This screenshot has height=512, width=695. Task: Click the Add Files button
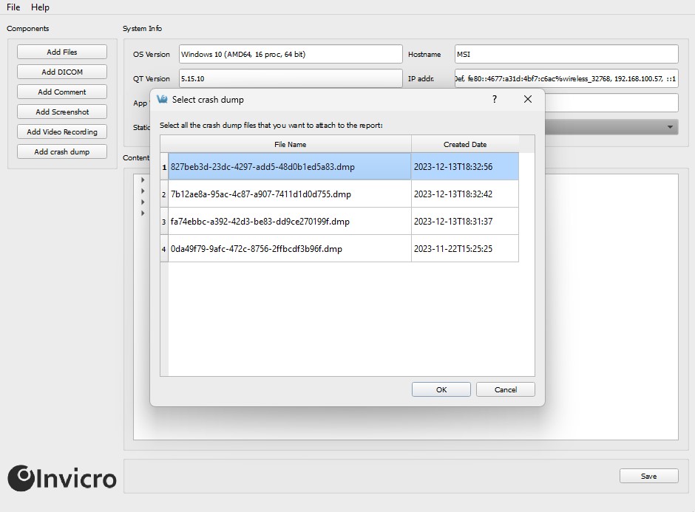tap(62, 52)
